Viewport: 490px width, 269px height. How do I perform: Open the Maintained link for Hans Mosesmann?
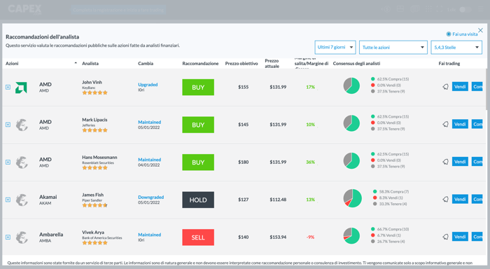click(x=149, y=160)
